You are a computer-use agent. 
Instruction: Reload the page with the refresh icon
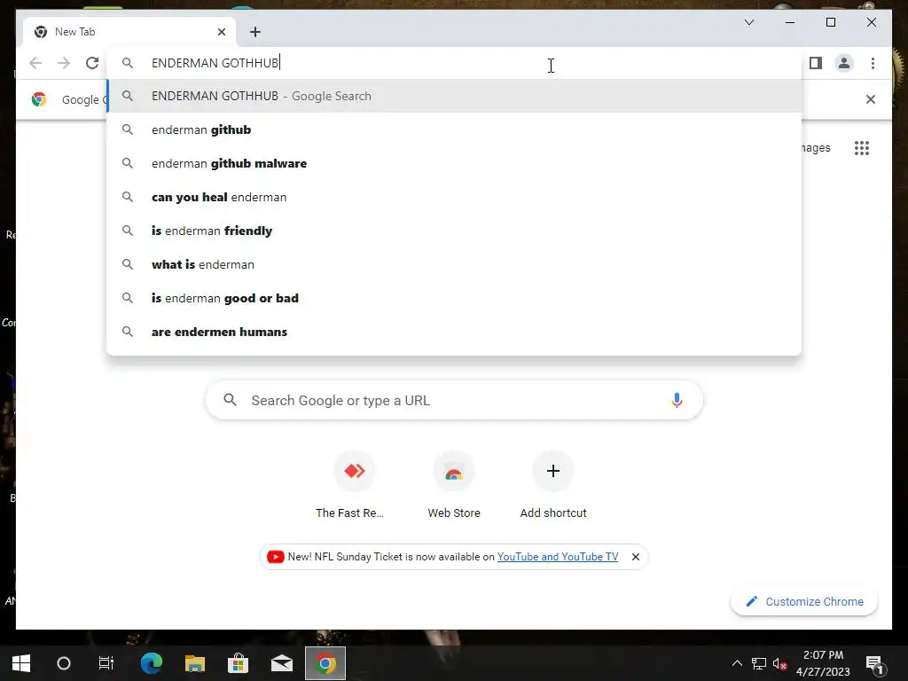click(92, 63)
